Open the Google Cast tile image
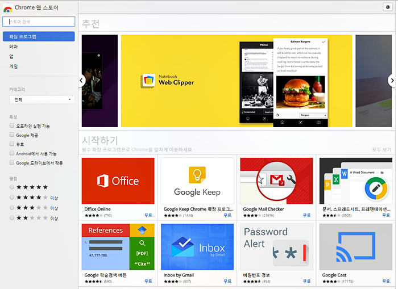The width and height of the screenshot is (398, 289). 355,246
